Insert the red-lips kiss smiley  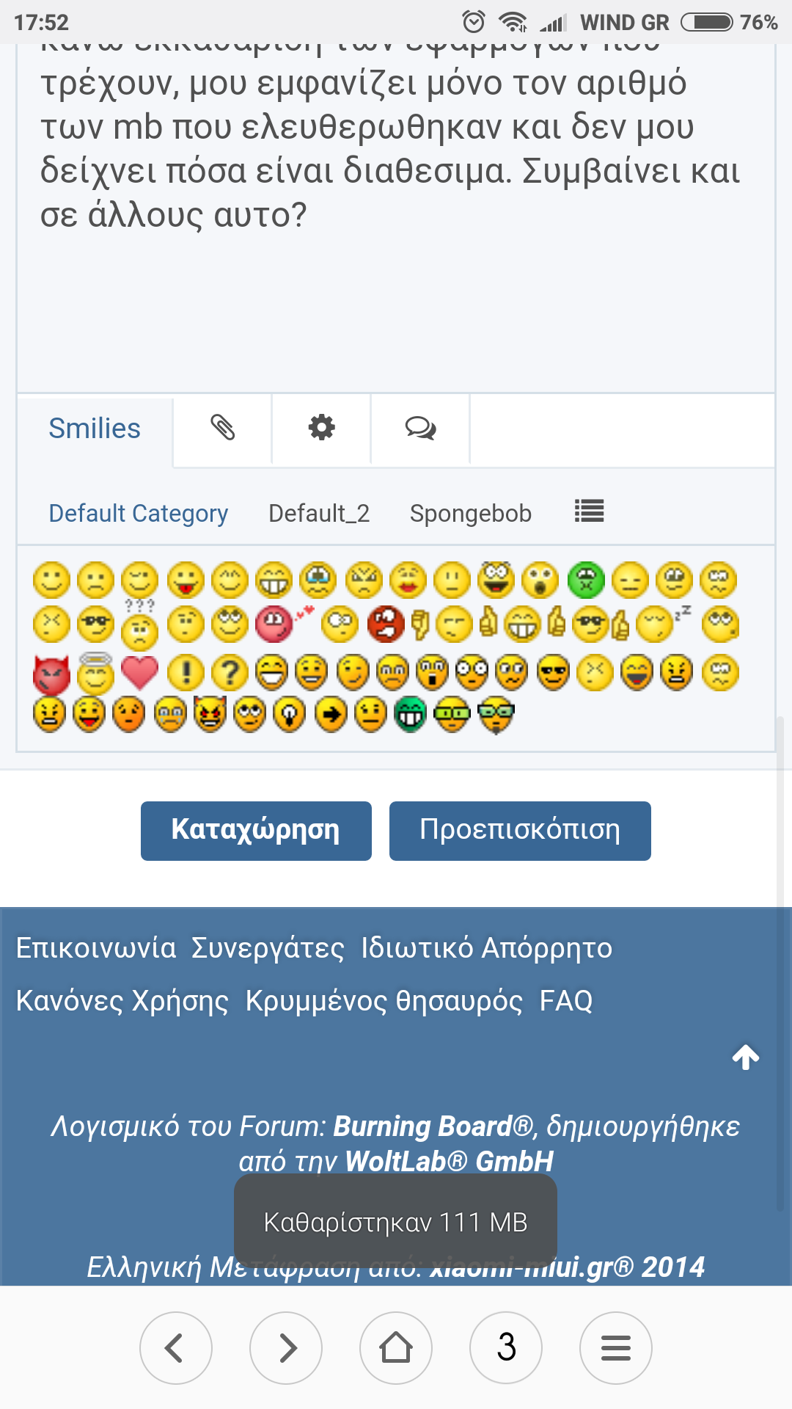pyautogui.click(x=408, y=580)
